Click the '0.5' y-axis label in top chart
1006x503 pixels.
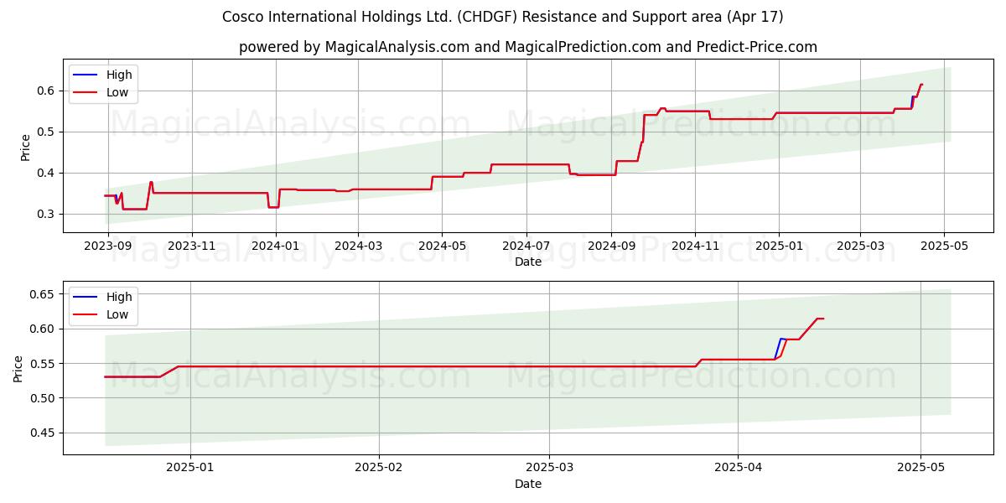(x=47, y=132)
